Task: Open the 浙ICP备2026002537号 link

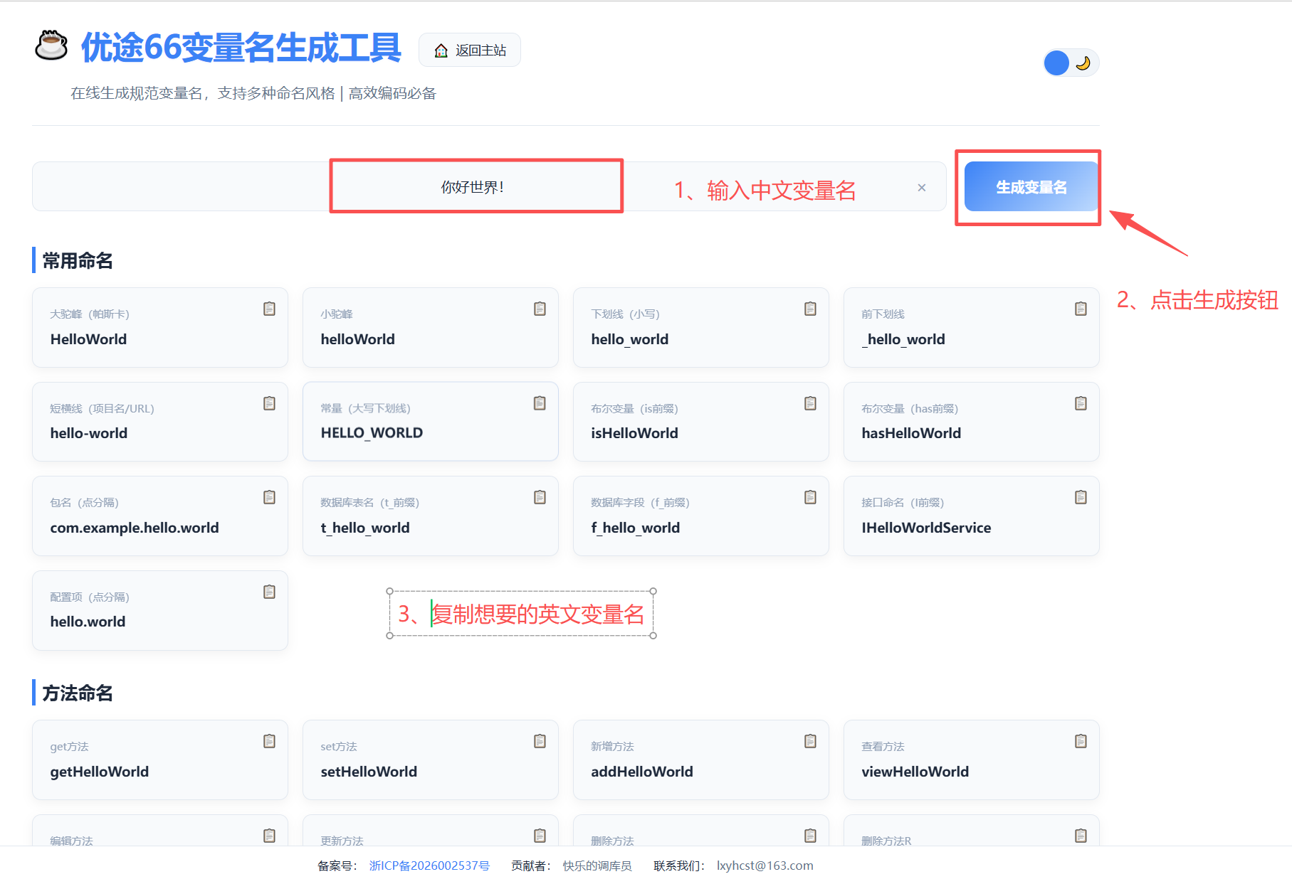Action: tap(429, 866)
